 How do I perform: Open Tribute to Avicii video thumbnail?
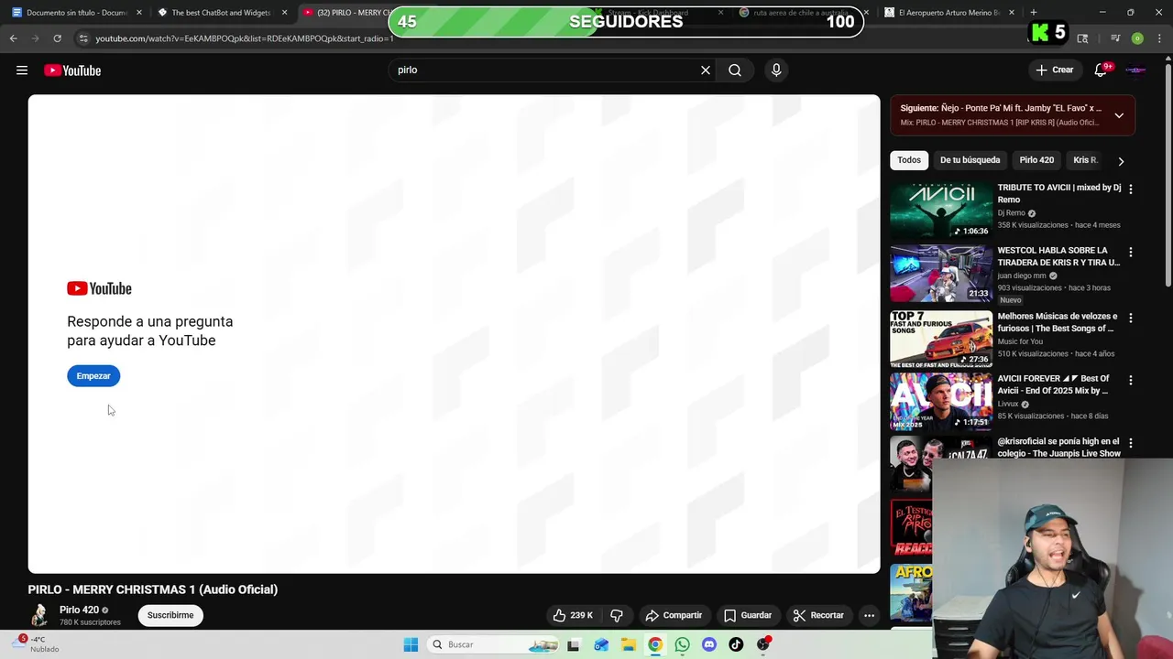click(941, 210)
